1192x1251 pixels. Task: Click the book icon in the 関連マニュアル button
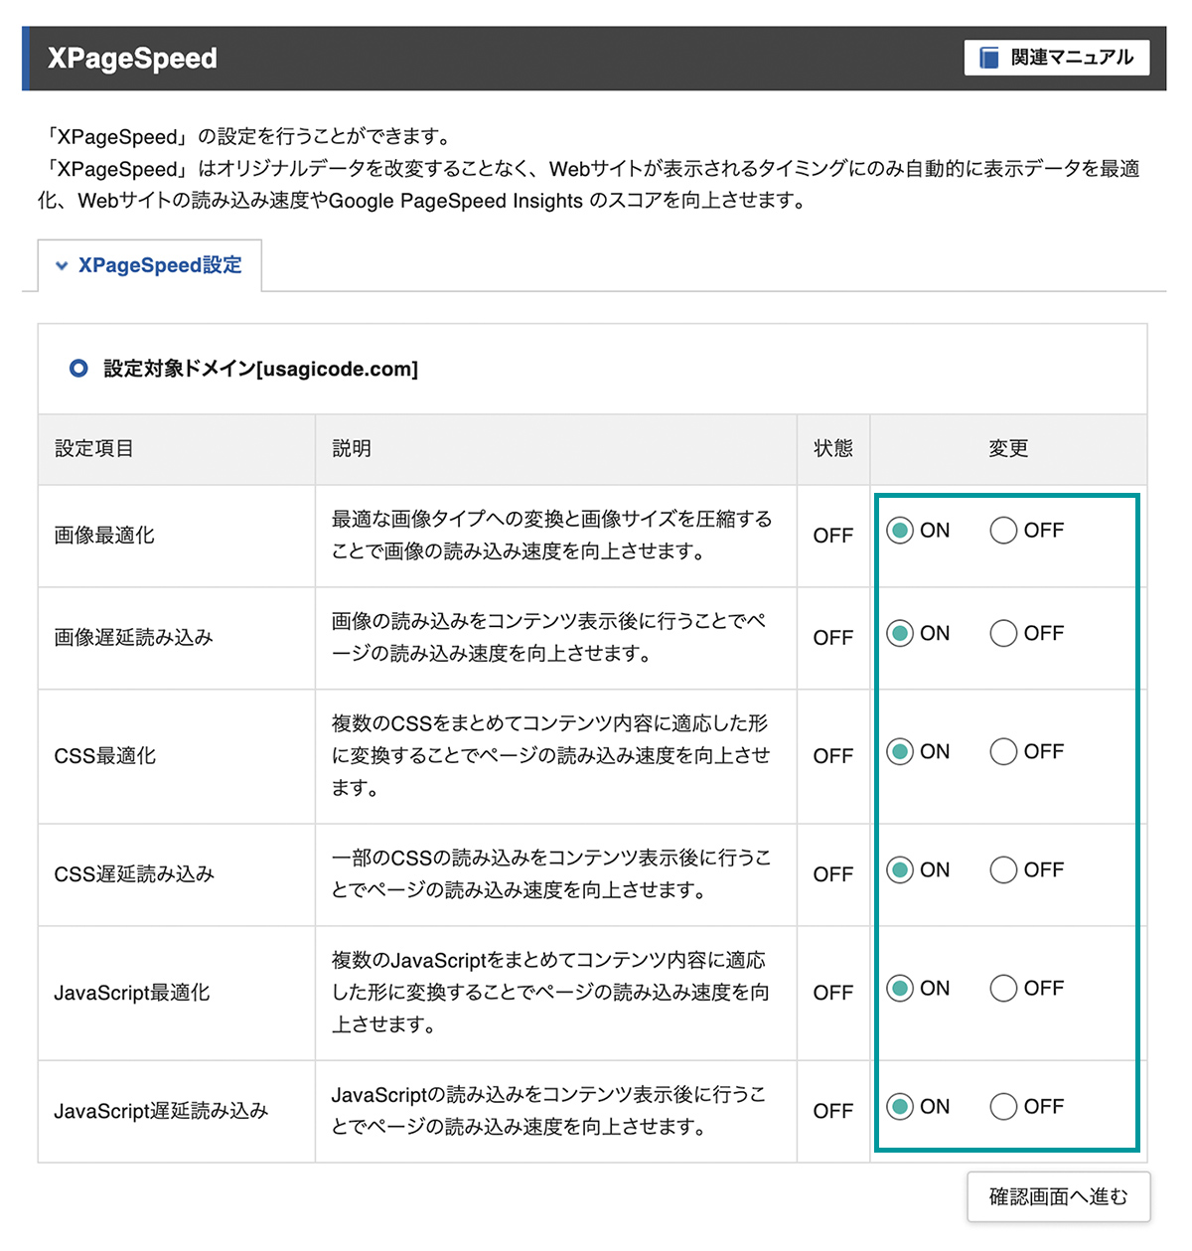(988, 58)
